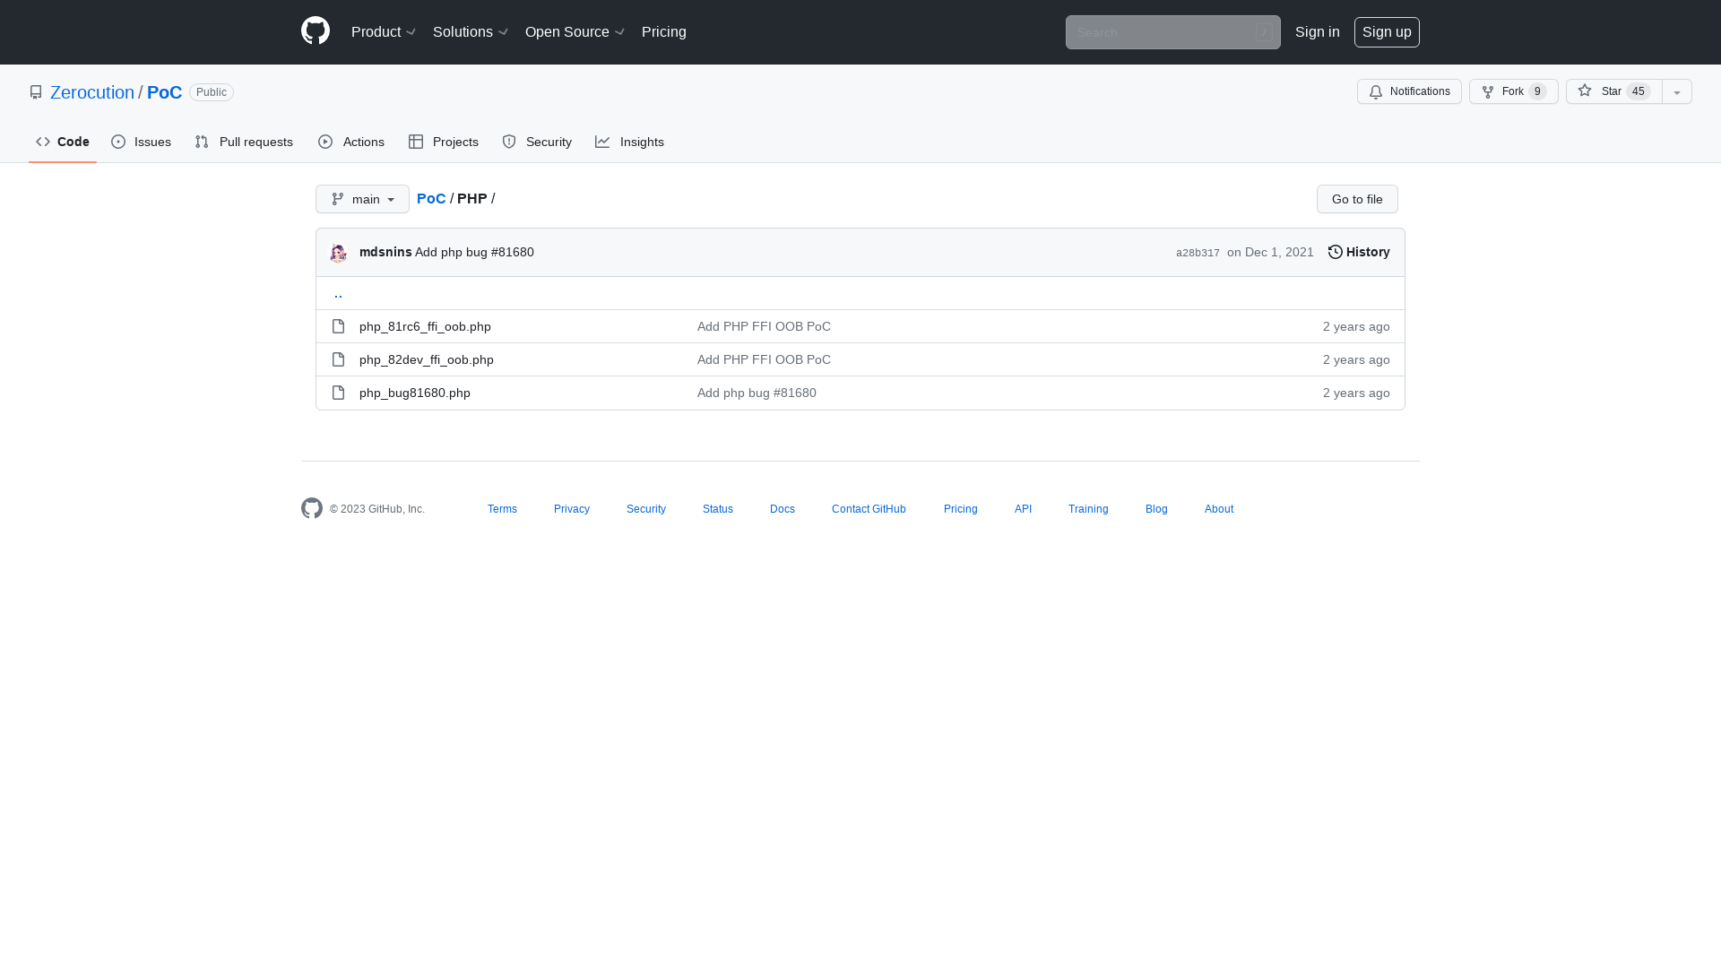Image resolution: width=1721 pixels, height=968 pixels.
Task: Click the Public visibility badge
Action: 212,92
